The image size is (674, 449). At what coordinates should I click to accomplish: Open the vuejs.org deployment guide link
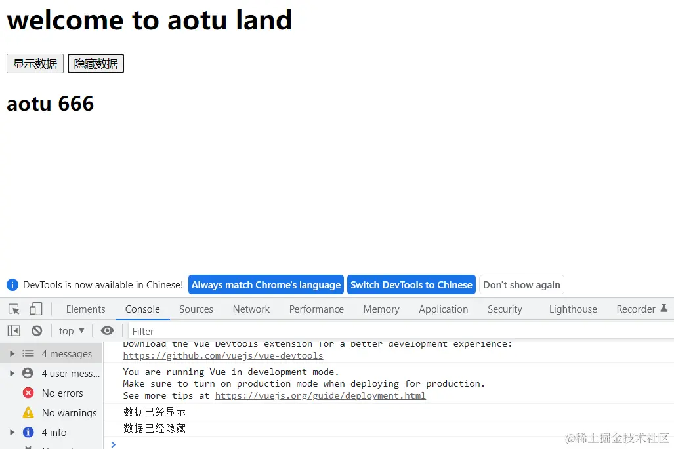point(320,395)
